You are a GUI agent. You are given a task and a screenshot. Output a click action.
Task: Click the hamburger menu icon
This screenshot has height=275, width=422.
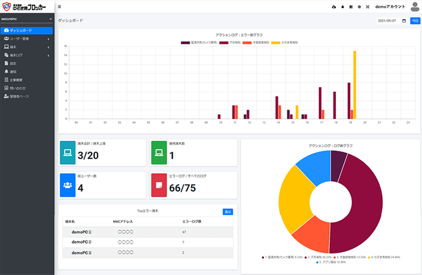point(59,7)
